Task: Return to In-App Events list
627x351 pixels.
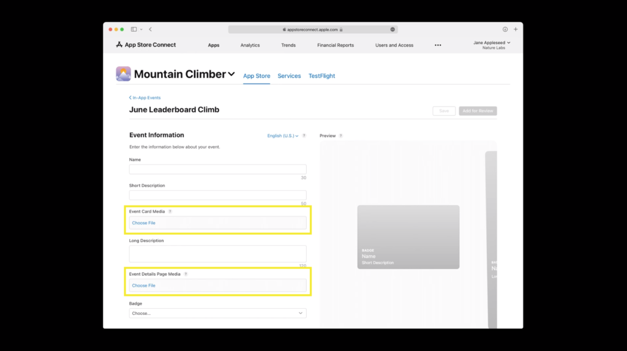Action: (145, 97)
